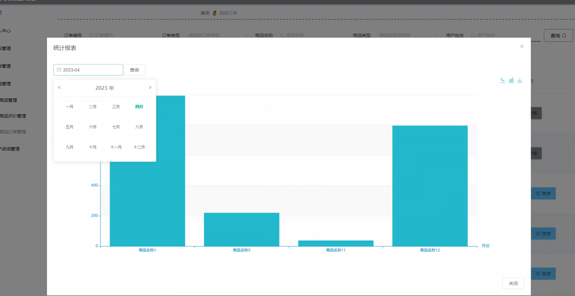The width and height of the screenshot is (575, 296).
Task: Select 一月 in the month picker
Action: coord(69,107)
